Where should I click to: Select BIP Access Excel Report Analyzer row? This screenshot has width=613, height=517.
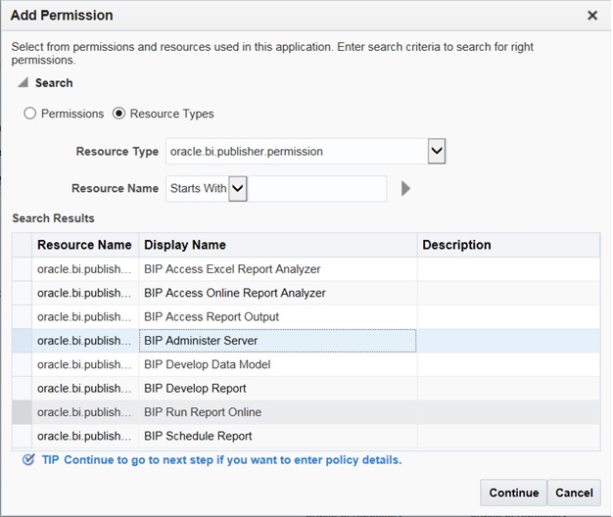point(232,269)
